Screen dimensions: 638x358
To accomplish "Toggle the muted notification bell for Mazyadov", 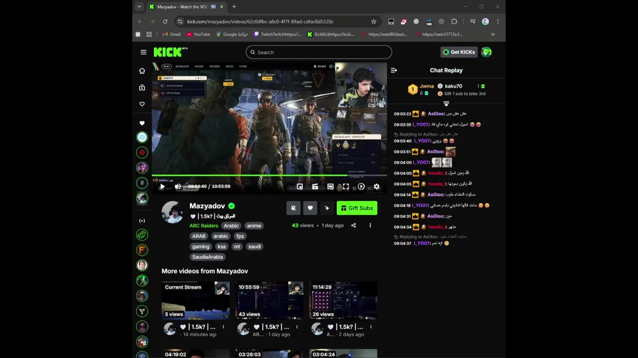I will pyautogui.click(x=293, y=208).
